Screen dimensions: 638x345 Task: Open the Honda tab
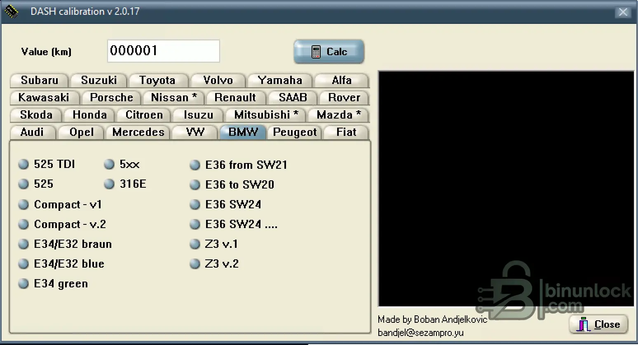tap(89, 115)
